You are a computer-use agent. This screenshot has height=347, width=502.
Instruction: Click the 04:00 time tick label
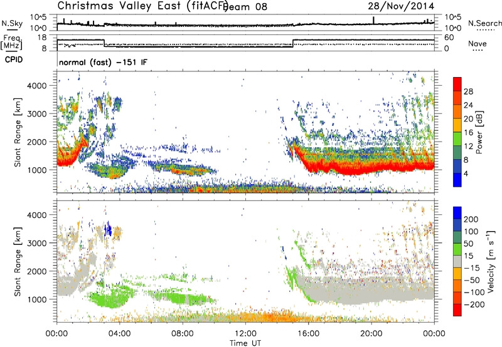tap(120, 333)
